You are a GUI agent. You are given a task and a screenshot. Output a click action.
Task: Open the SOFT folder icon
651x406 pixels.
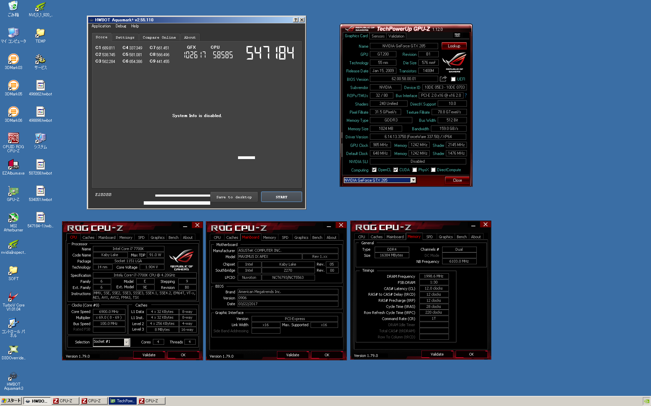coord(13,273)
